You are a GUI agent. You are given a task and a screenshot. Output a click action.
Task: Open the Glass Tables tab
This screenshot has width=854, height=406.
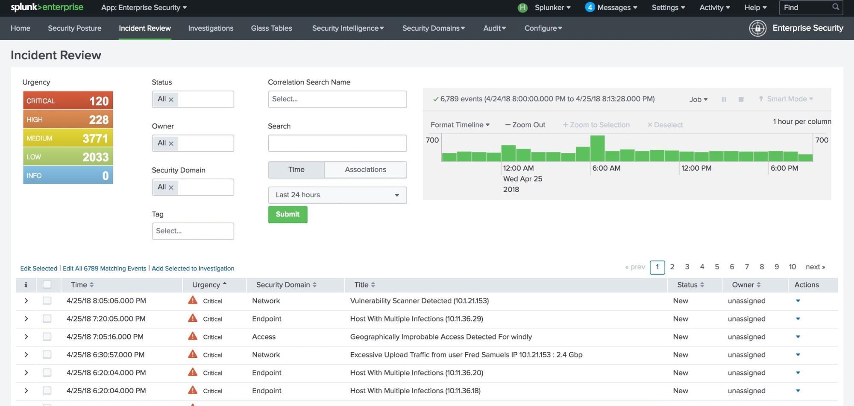[271, 28]
